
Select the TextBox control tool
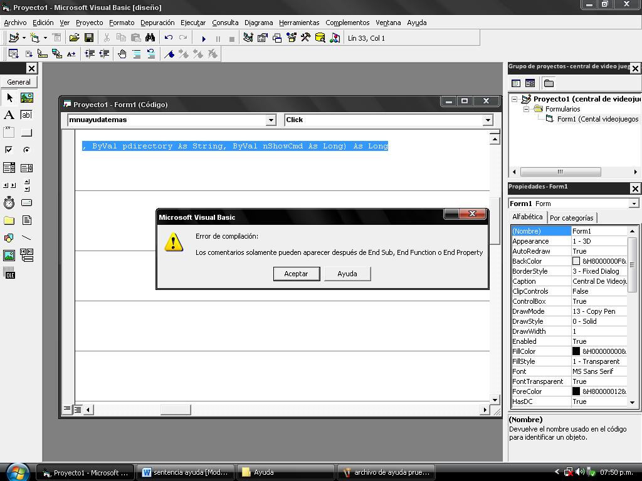tap(26, 115)
